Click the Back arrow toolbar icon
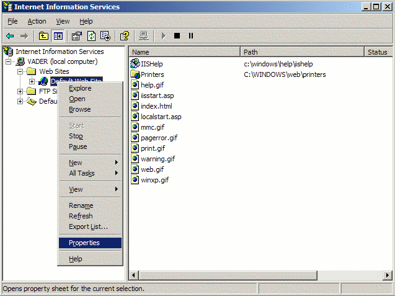 point(10,36)
